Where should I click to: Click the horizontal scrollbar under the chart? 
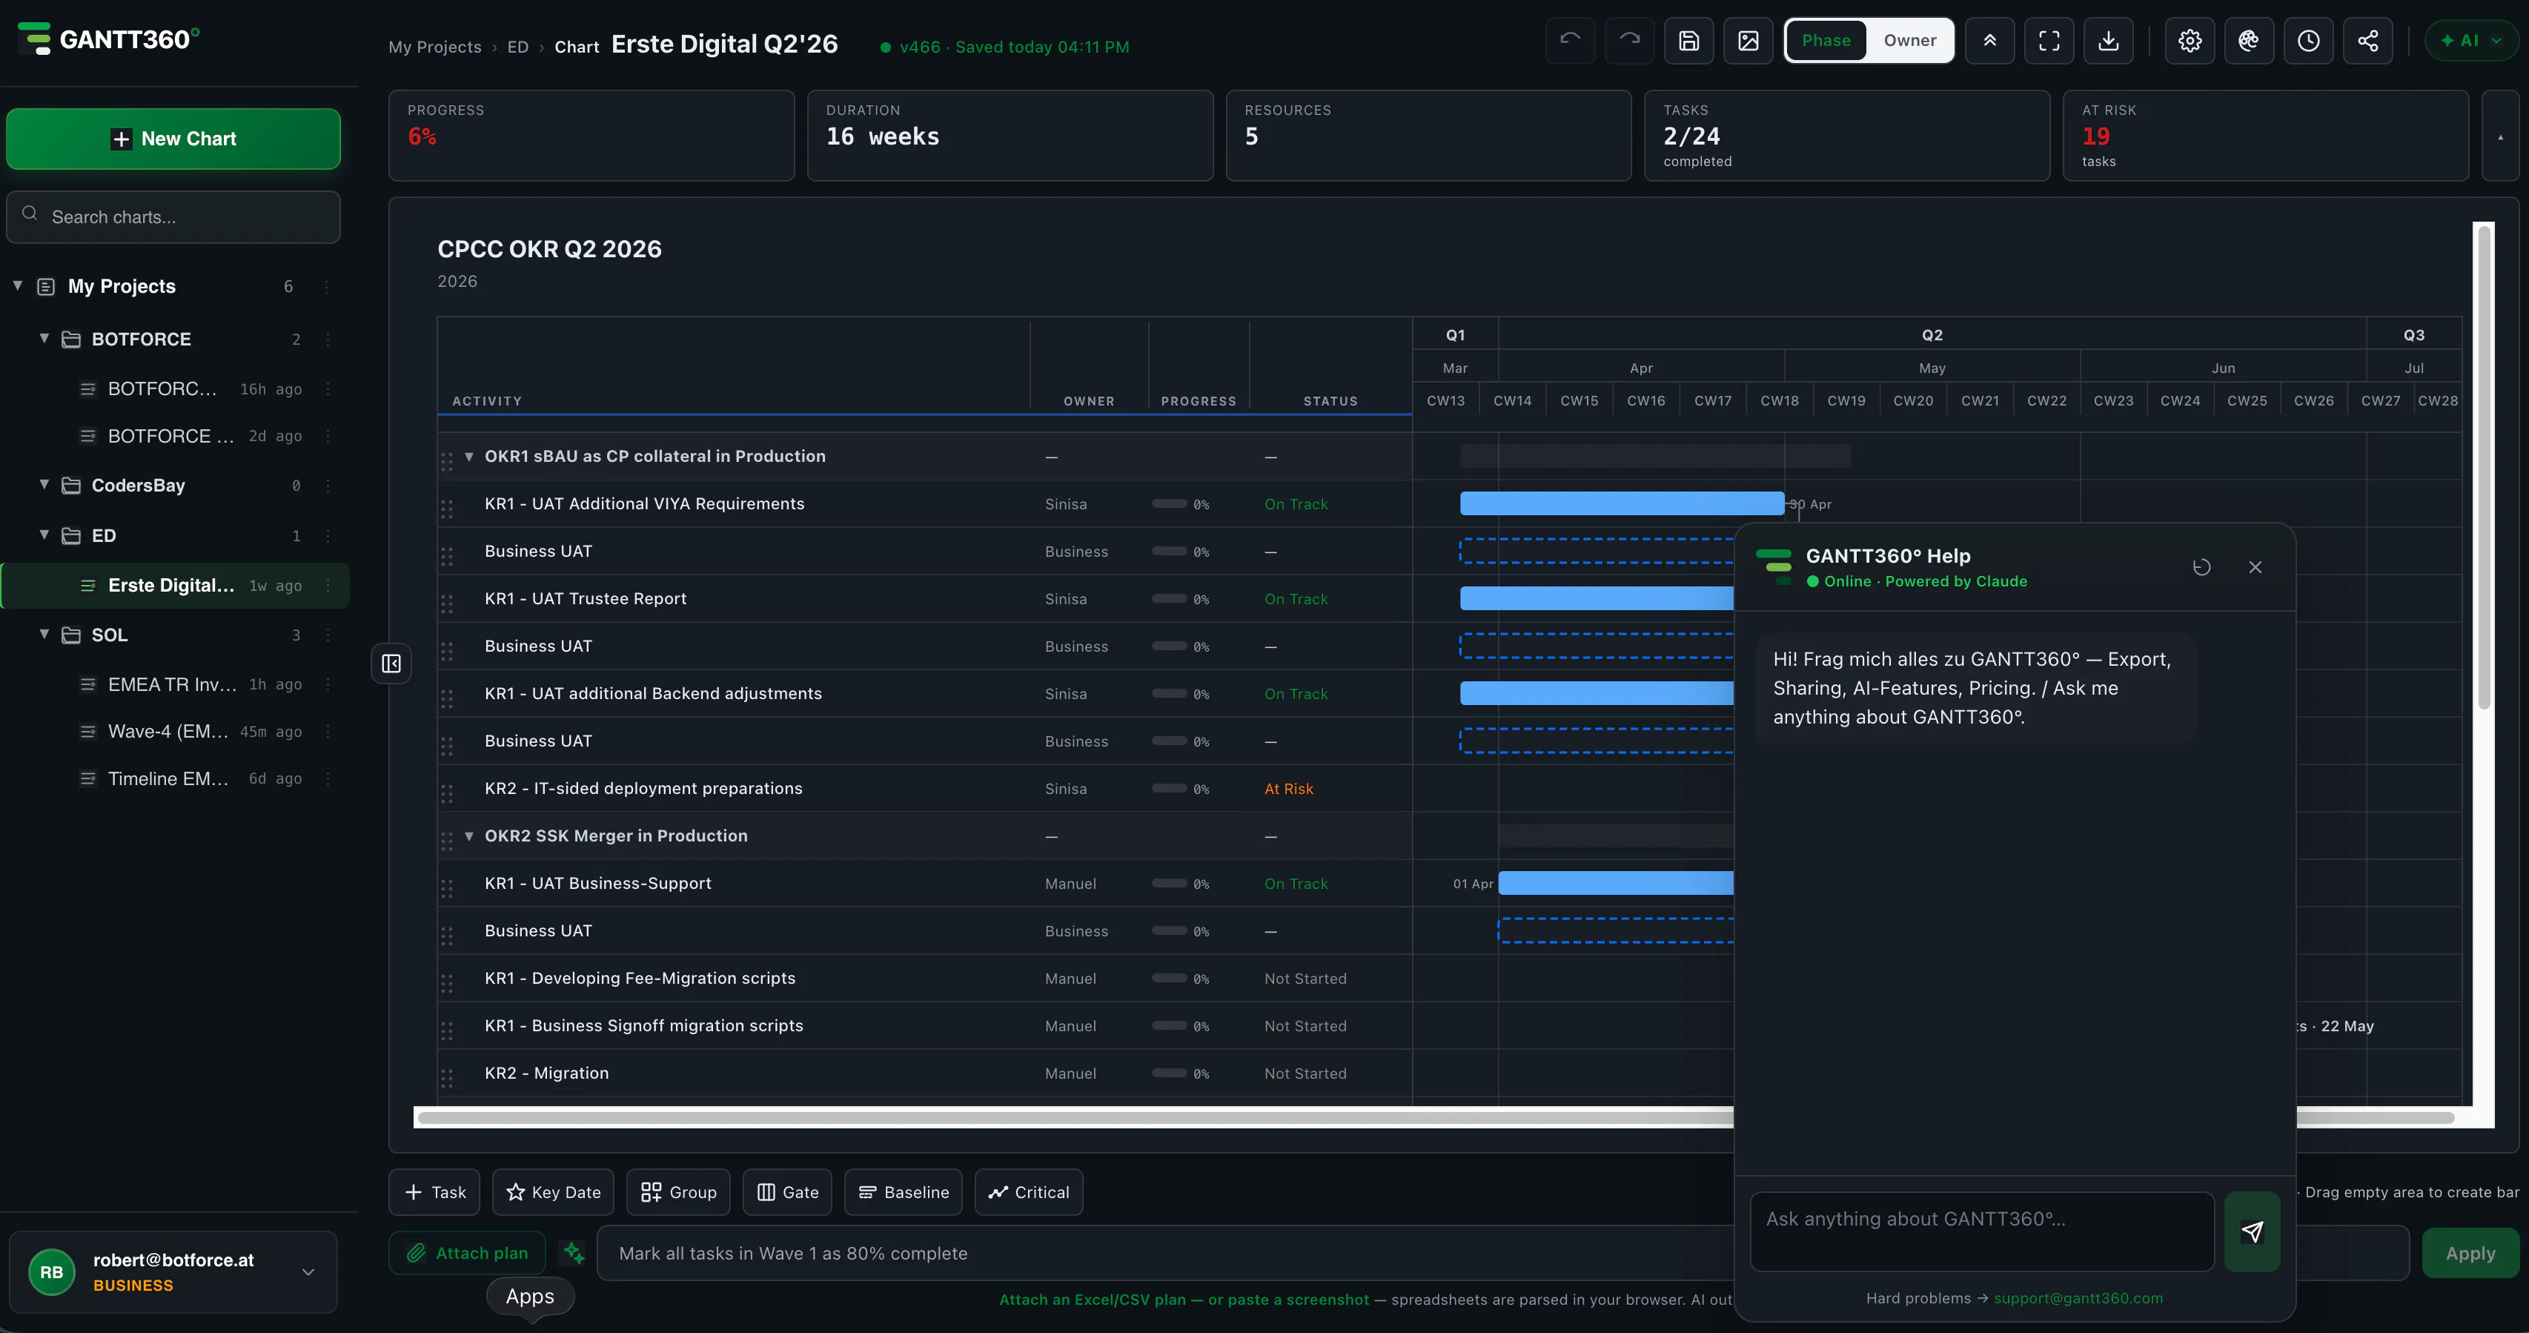click(1075, 1117)
